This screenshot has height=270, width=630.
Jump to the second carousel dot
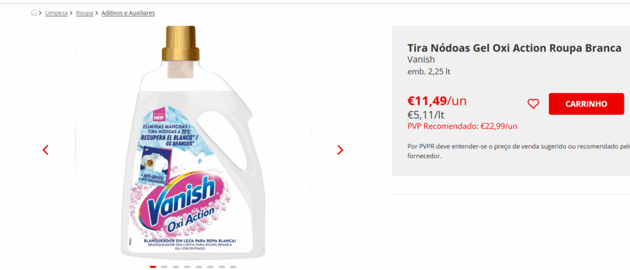[x=164, y=267]
